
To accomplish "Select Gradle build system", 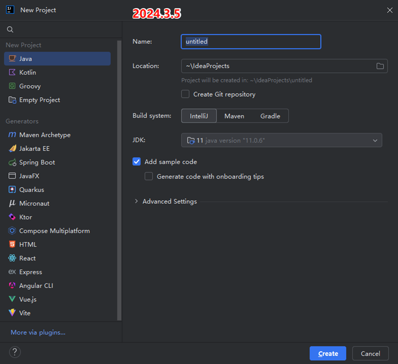I will tap(271, 116).
